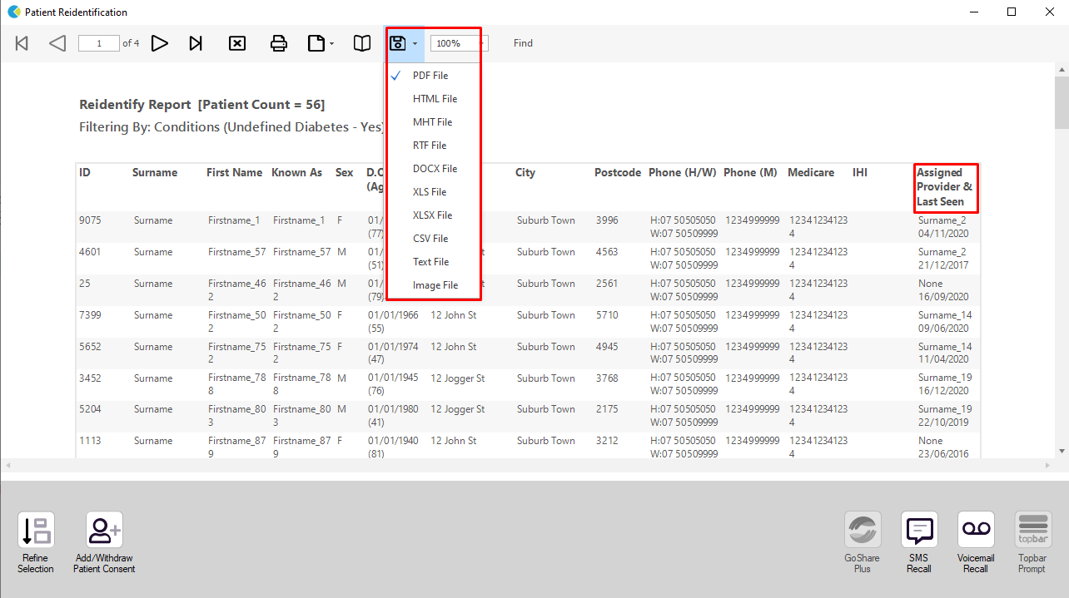Viewport: 1069px width, 598px height.
Task: Click the Medicare column header
Action: point(811,173)
